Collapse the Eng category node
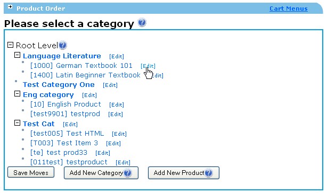The width and height of the screenshot is (327, 193). [x=18, y=94]
